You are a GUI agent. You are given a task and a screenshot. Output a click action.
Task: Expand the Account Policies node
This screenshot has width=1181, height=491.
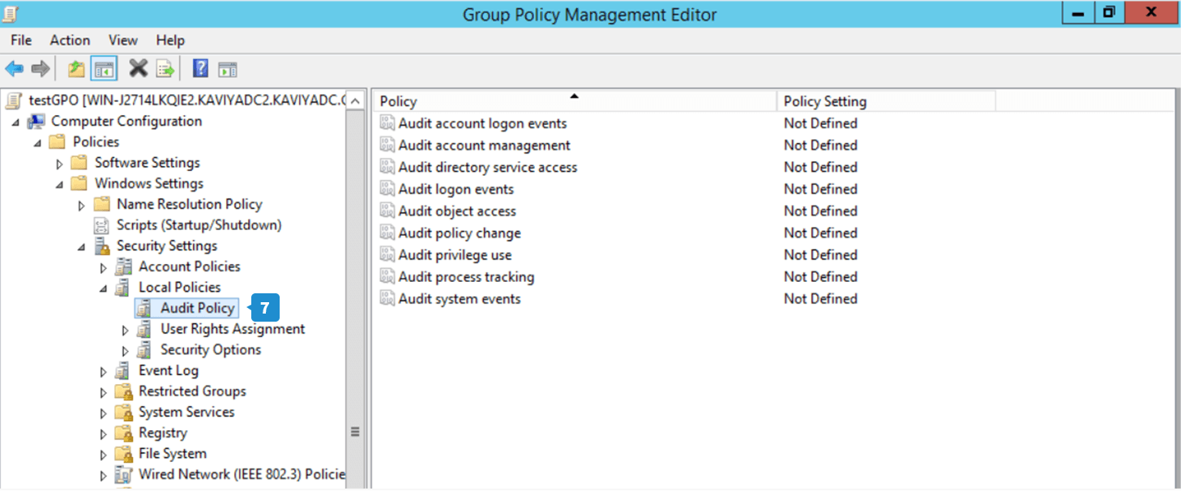pos(103,267)
